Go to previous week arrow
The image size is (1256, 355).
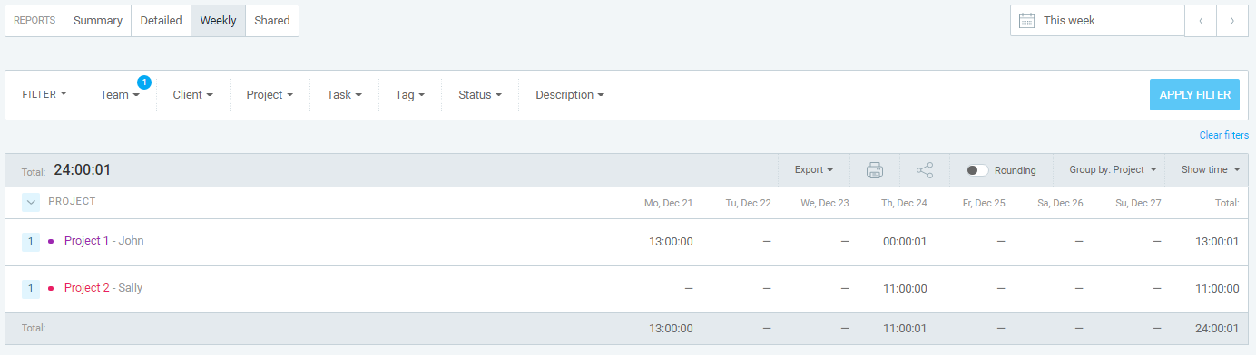(x=1201, y=21)
